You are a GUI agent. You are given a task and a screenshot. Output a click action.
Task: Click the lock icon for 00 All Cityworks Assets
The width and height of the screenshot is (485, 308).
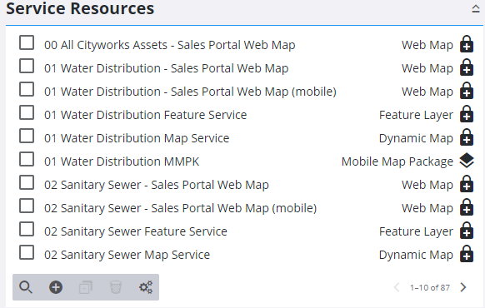pyautogui.click(x=467, y=44)
